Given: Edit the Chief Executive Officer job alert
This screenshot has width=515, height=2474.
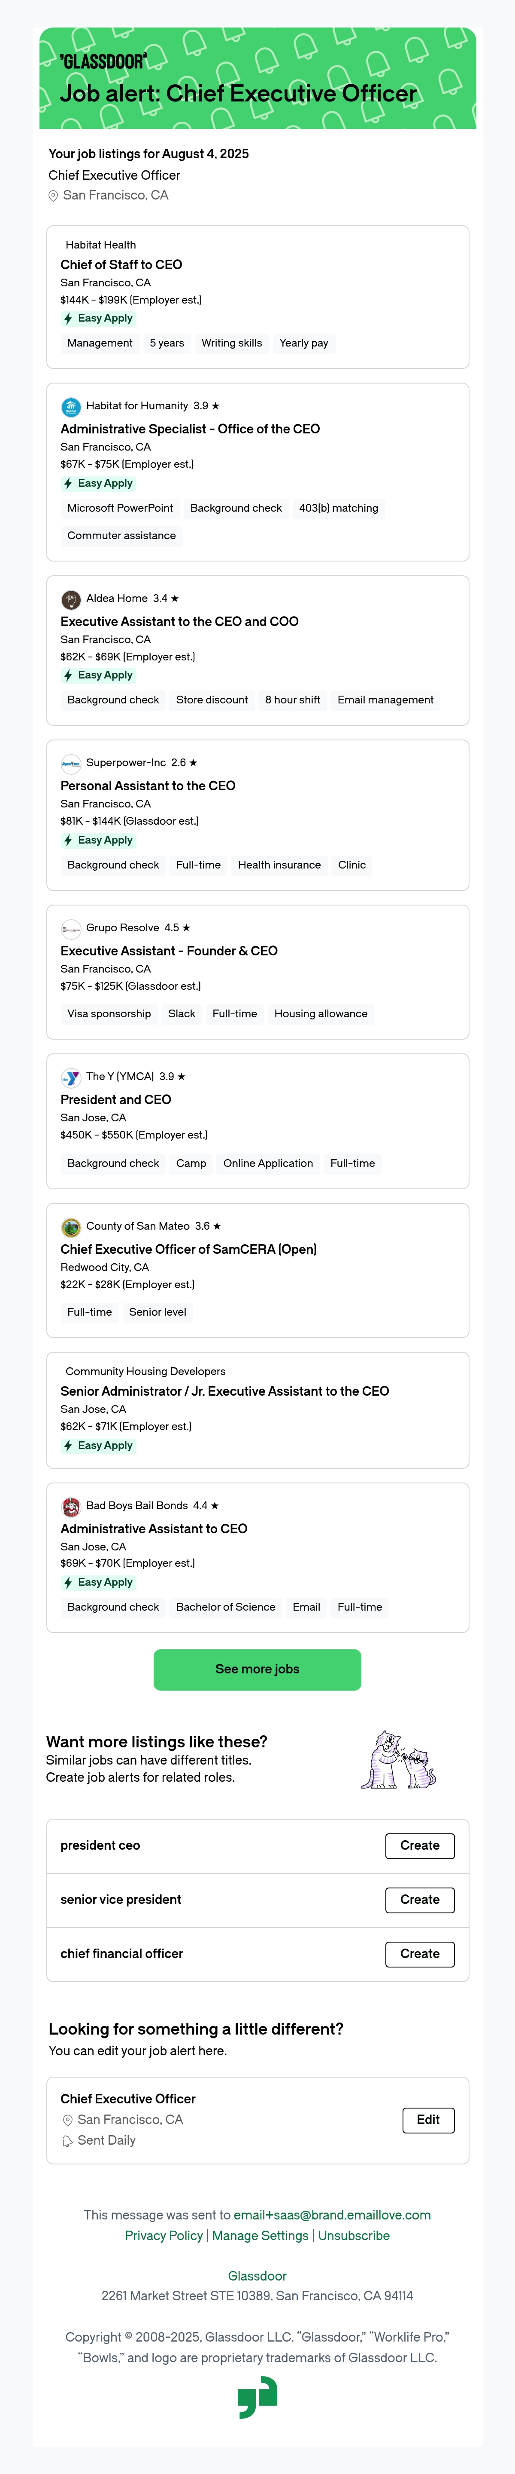Looking at the screenshot, I should (429, 2120).
